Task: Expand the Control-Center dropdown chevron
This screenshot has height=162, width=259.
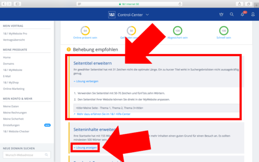Action: pyautogui.click(x=147, y=15)
